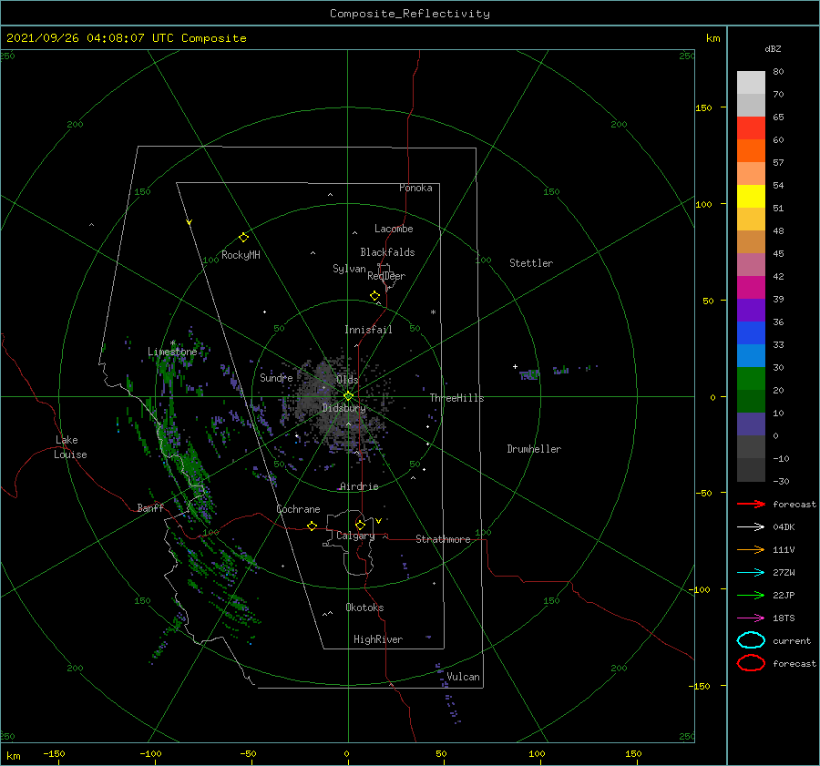Click the purple radar echo east of ThreeHills
820x766 pixels.
tap(529, 374)
